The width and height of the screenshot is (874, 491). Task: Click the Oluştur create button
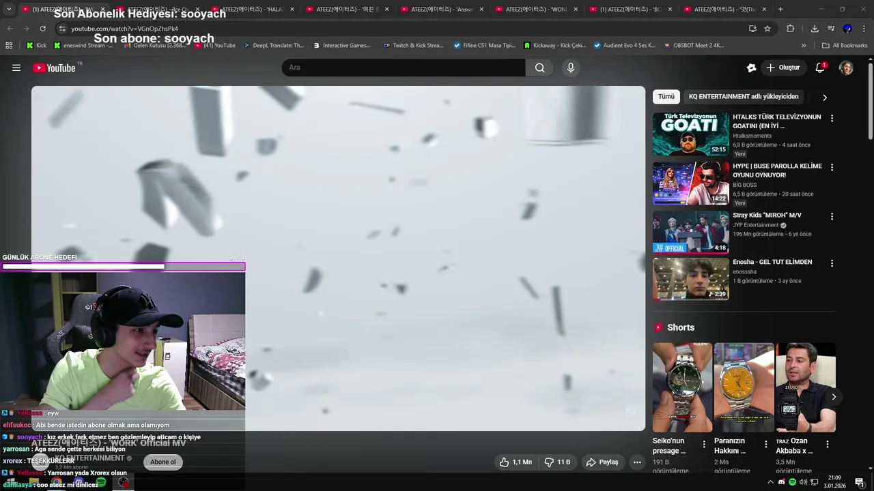tap(783, 68)
